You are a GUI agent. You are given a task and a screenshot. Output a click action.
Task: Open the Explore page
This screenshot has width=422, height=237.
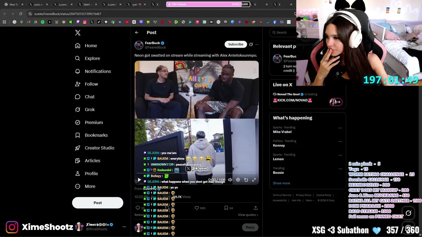(x=87, y=58)
